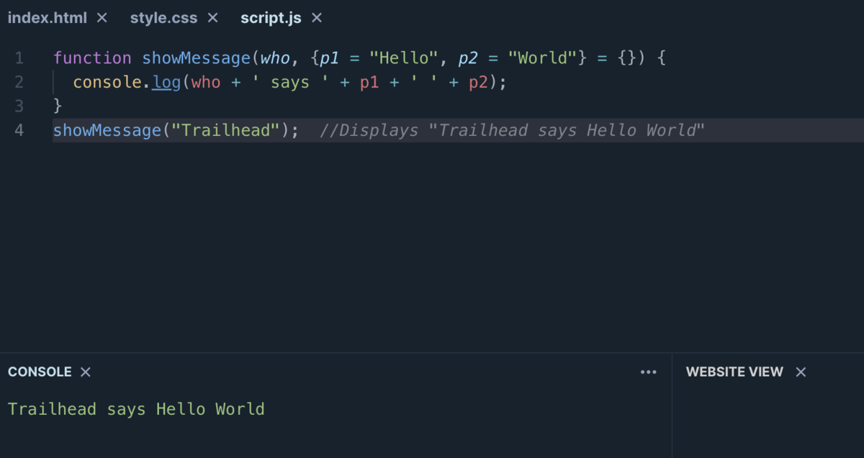Image resolution: width=864 pixels, height=458 pixels.
Task: Dismiss the CONSOLE panel via its X icon
Action: (x=85, y=372)
